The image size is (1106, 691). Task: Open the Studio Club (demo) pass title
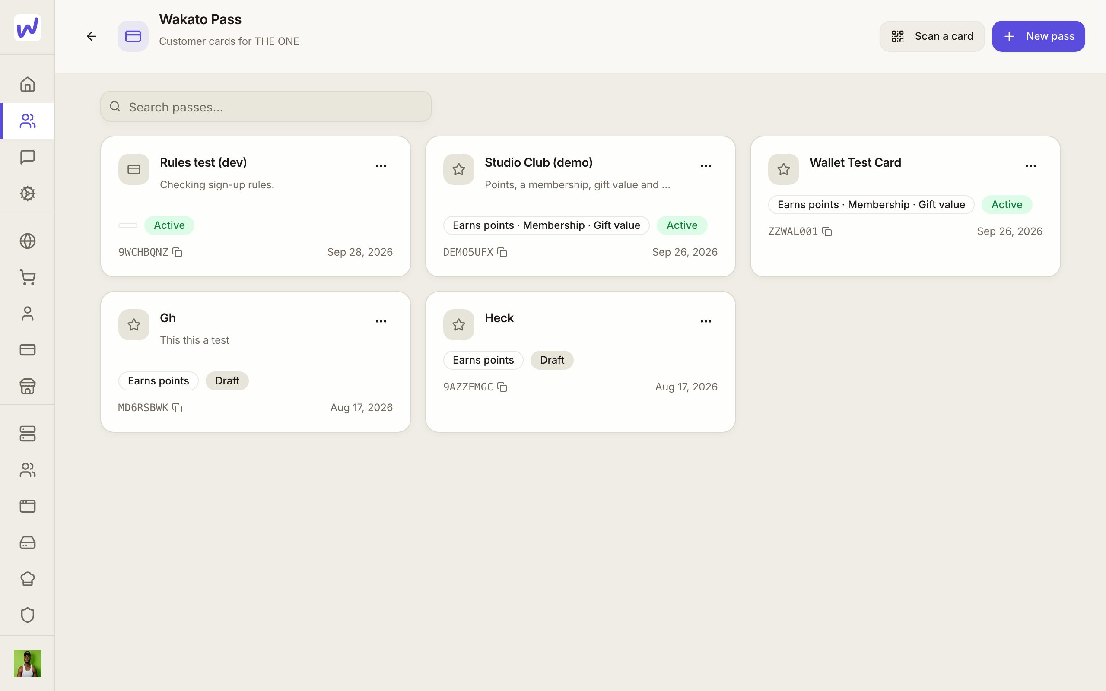(538, 163)
